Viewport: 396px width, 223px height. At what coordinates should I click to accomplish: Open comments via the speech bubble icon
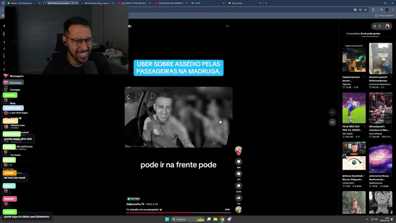239,174
